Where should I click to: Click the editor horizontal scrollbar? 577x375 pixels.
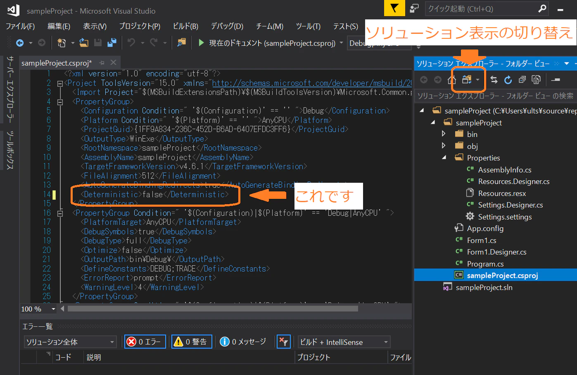(x=213, y=309)
